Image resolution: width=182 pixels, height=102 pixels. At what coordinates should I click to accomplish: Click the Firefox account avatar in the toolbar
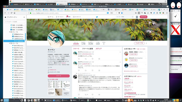click(163, 13)
